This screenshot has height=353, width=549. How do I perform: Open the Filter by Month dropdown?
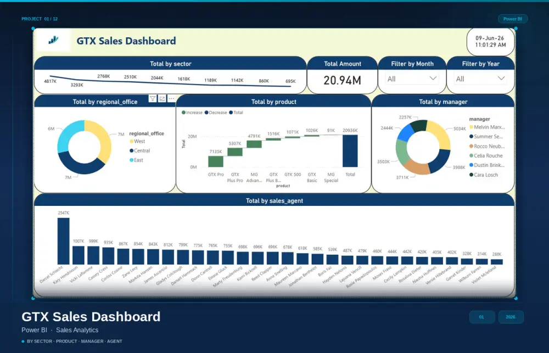pyautogui.click(x=412, y=79)
